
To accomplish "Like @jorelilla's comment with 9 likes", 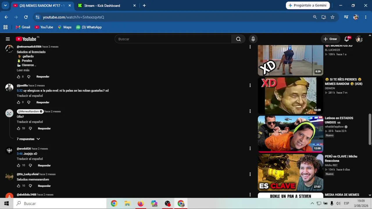I will click(19, 102).
